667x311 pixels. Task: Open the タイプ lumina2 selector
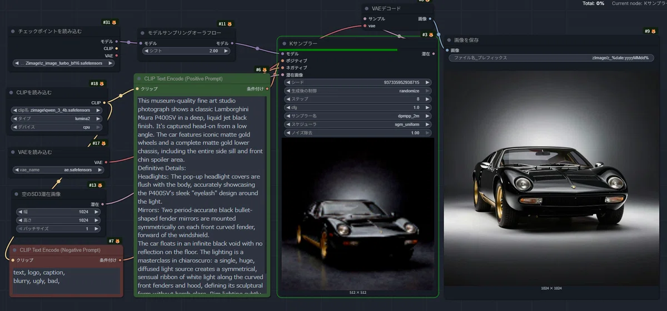tap(57, 118)
